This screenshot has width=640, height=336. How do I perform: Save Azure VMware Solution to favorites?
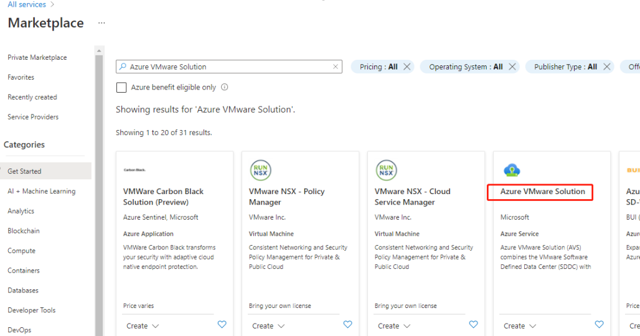pos(600,325)
